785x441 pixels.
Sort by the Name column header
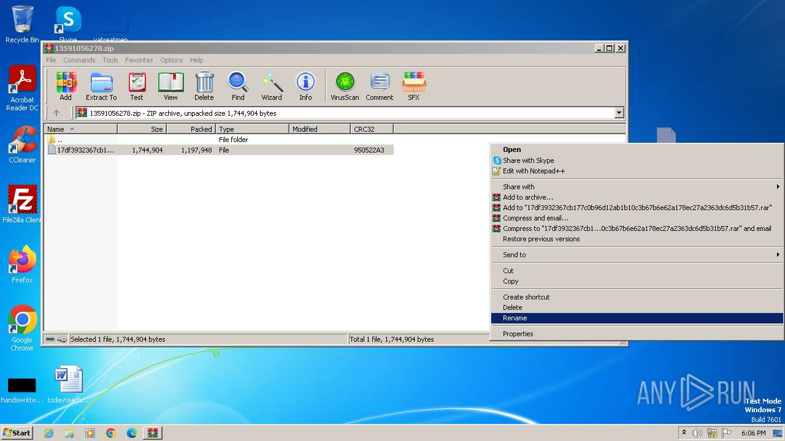tap(80, 129)
